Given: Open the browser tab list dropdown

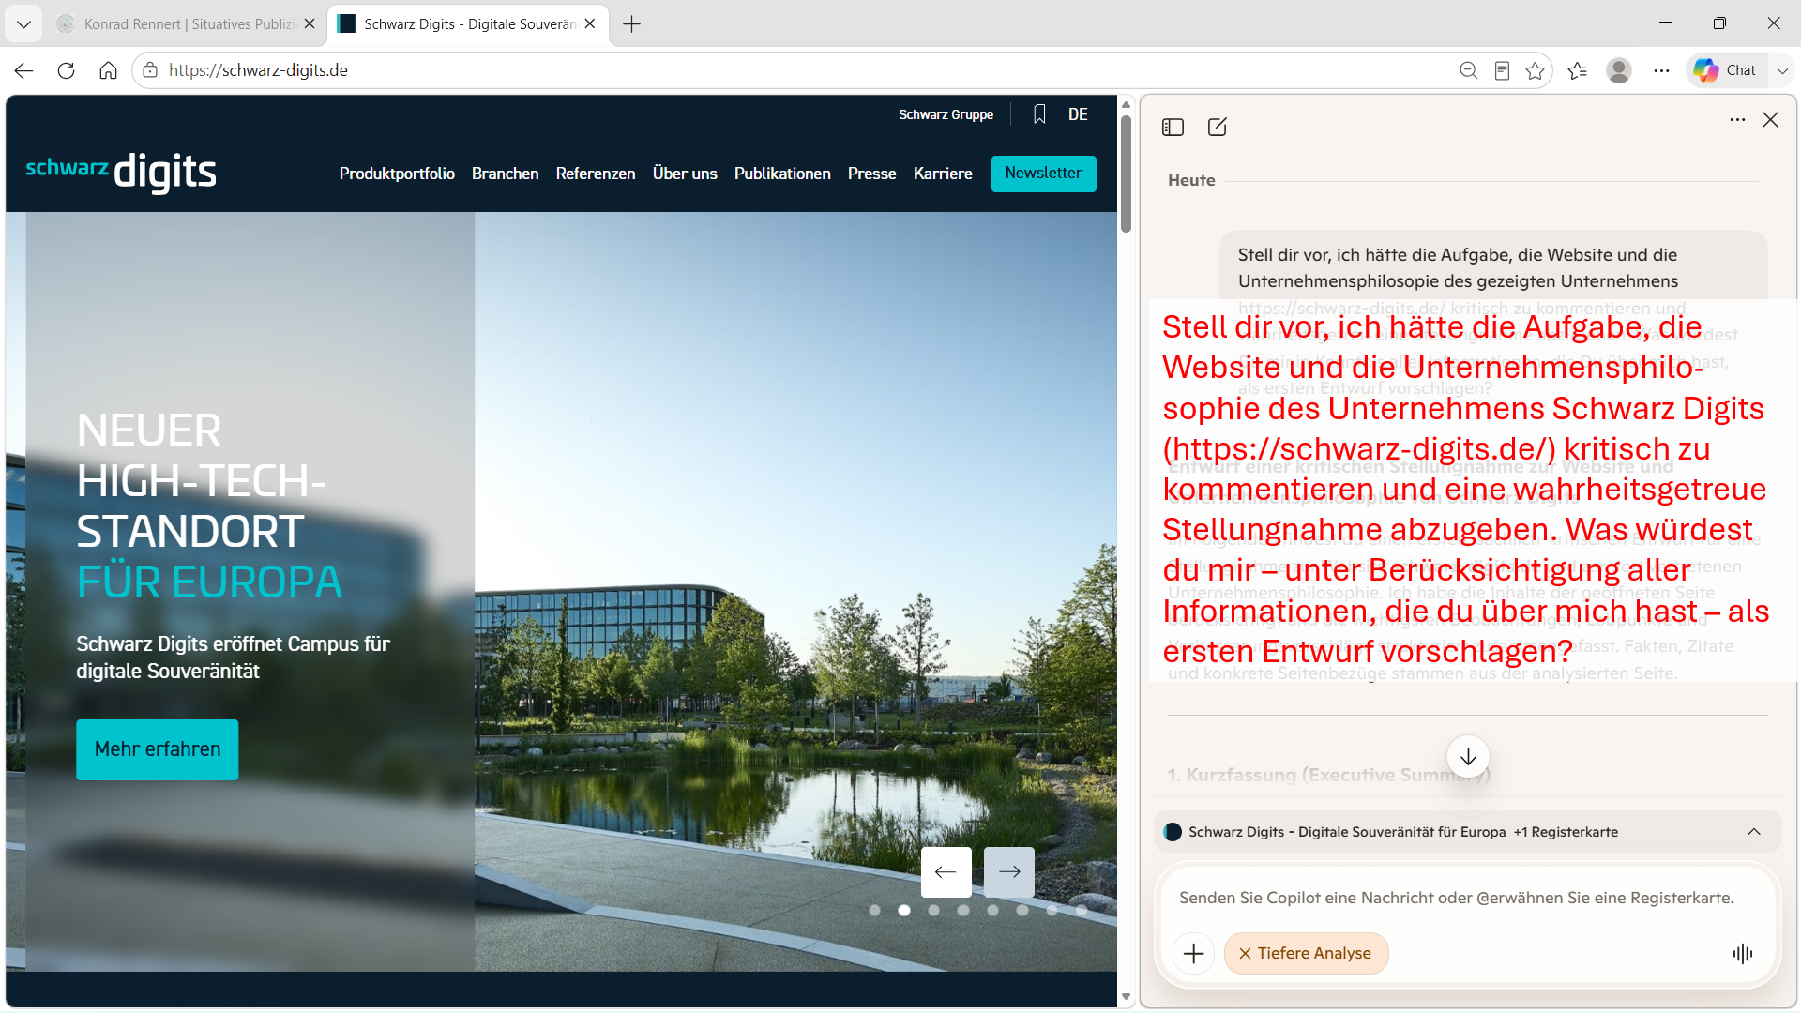Looking at the screenshot, I should (x=23, y=24).
